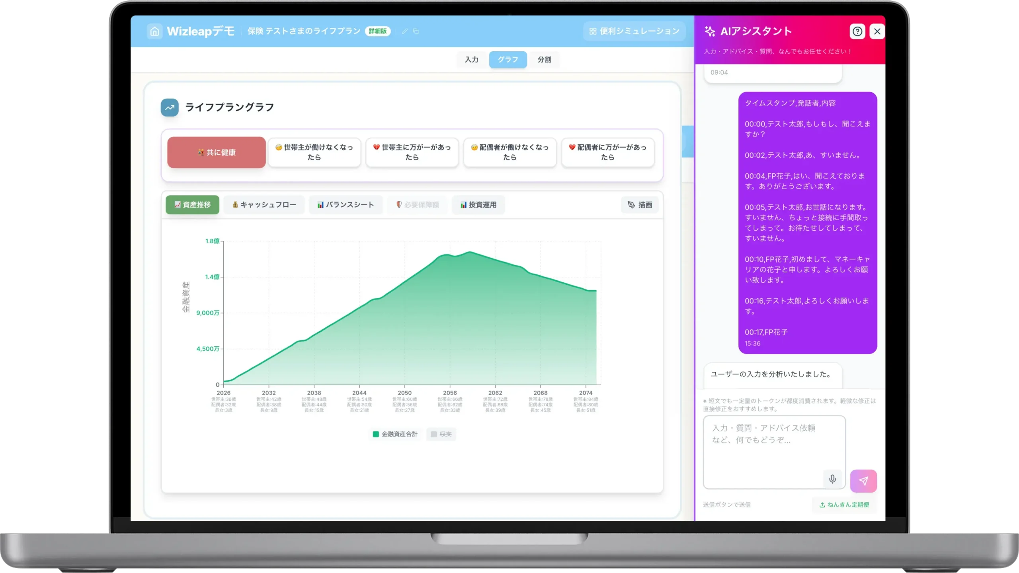This screenshot has width=1019, height=573.
Task: Click the 2074 x-axis label
Action: pyautogui.click(x=586, y=393)
